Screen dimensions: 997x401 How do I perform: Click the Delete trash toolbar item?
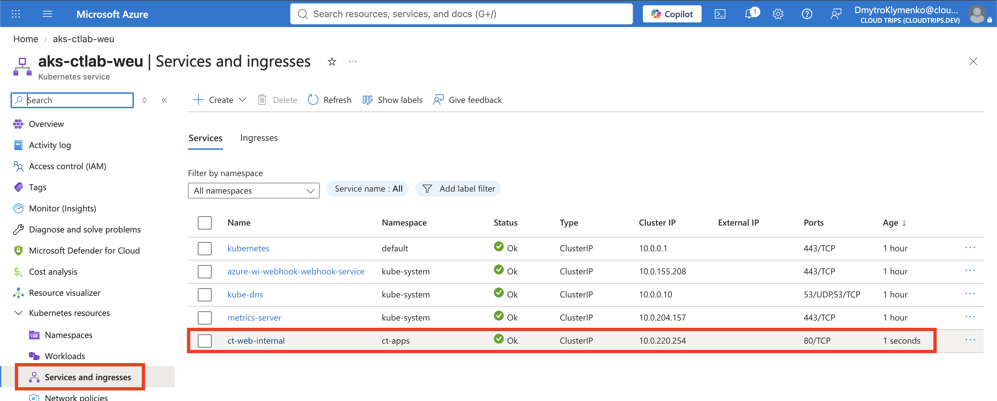(x=277, y=100)
